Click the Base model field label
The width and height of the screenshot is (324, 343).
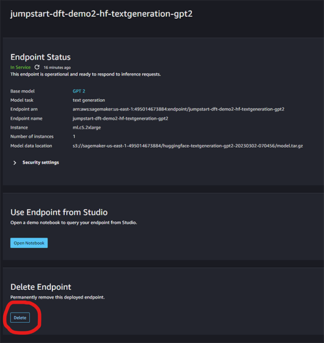[x=22, y=91]
